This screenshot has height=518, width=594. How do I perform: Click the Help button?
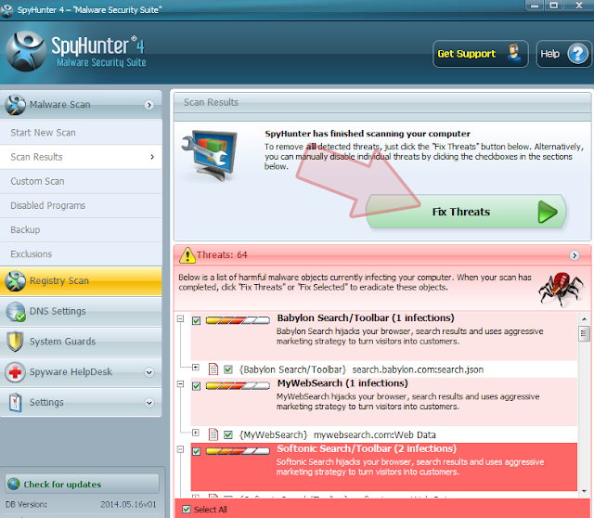click(x=563, y=54)
